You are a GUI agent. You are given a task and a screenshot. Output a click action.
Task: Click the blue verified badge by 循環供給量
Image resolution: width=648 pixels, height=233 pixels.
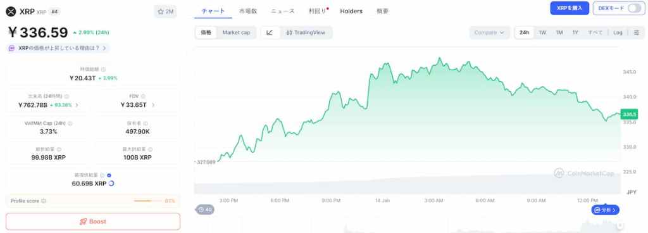[x=109, y=175]
